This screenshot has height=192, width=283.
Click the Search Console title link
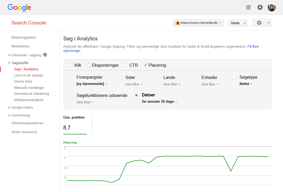pos(29,23)
